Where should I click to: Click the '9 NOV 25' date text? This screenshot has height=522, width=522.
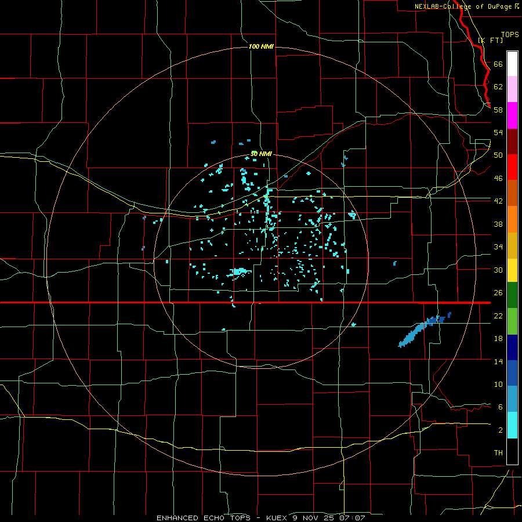coord(314,518)
